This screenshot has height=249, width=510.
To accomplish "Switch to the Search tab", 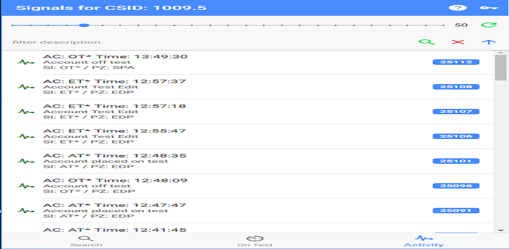I will [86, 241].
